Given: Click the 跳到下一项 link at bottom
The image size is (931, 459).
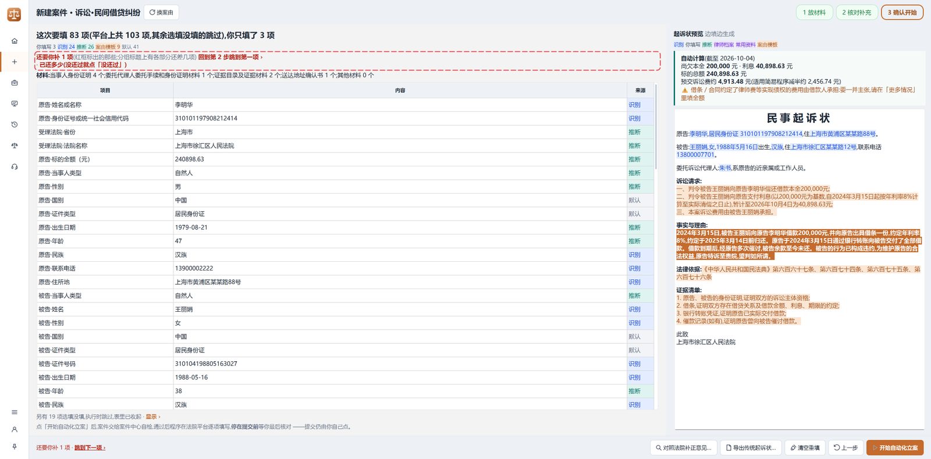Looking at the screenshot, I should point(90,447).
